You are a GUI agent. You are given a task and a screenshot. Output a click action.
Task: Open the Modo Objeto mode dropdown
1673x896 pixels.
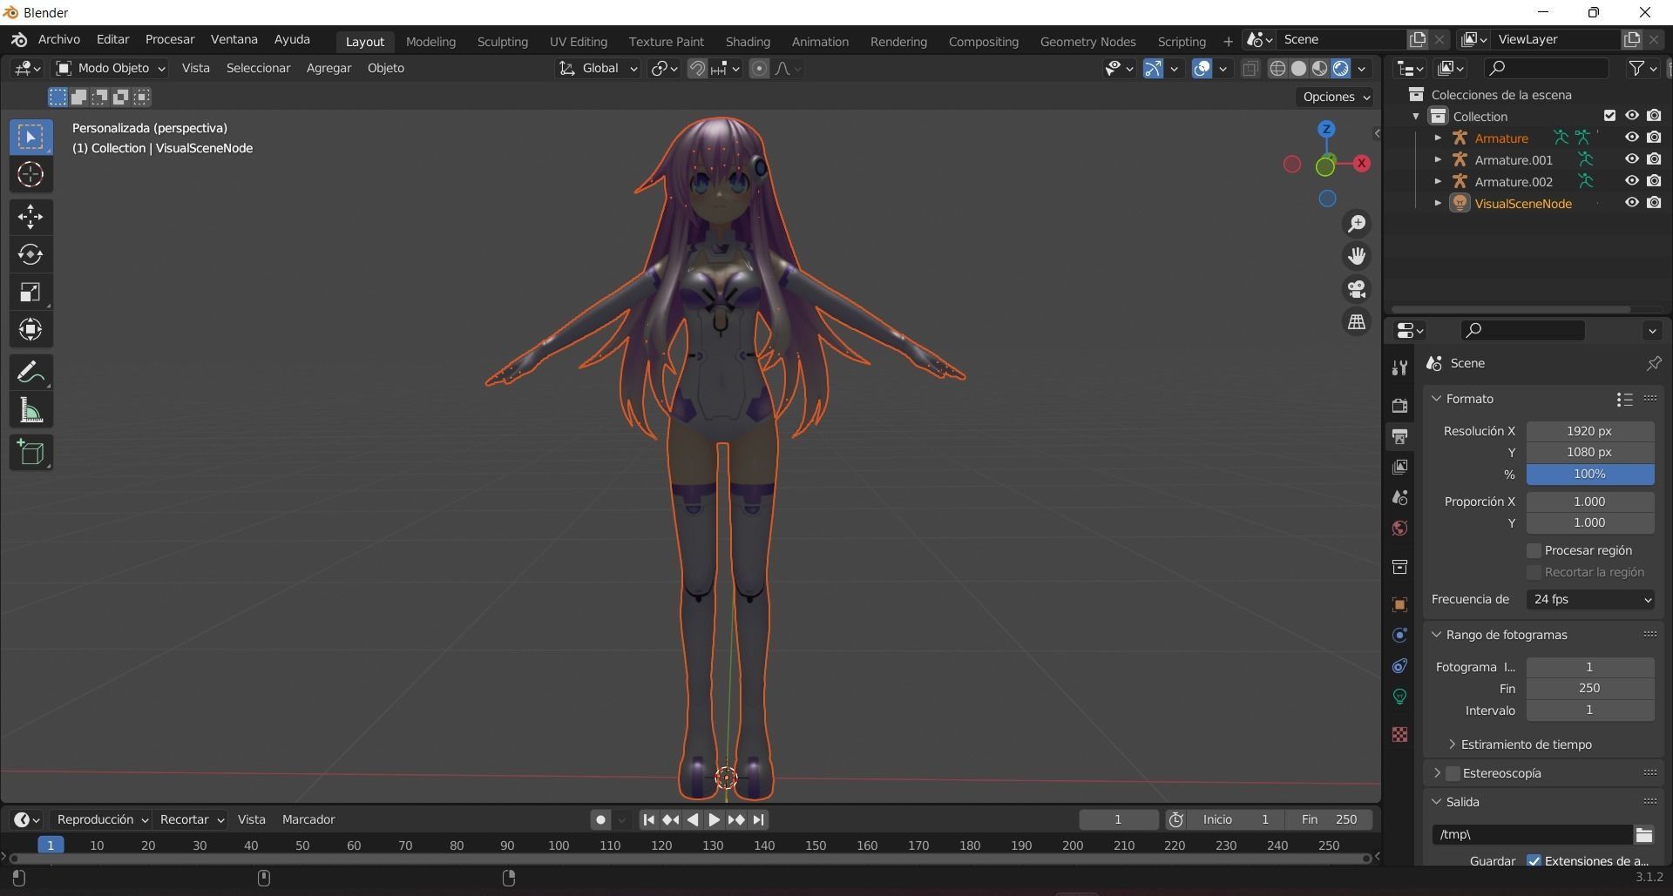tap(111, 68)
